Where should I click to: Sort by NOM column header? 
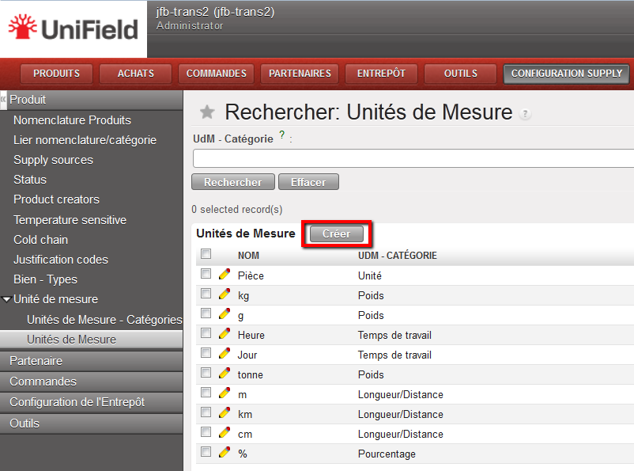coord(248,256)
